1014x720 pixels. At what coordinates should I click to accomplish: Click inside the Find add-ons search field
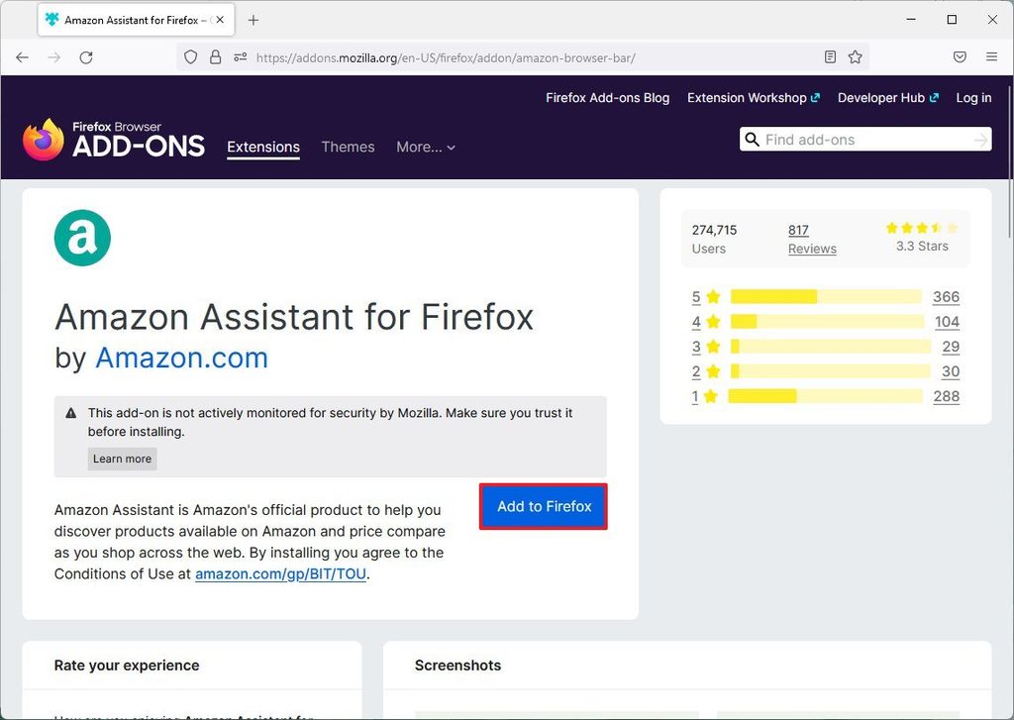click(862, 140)
